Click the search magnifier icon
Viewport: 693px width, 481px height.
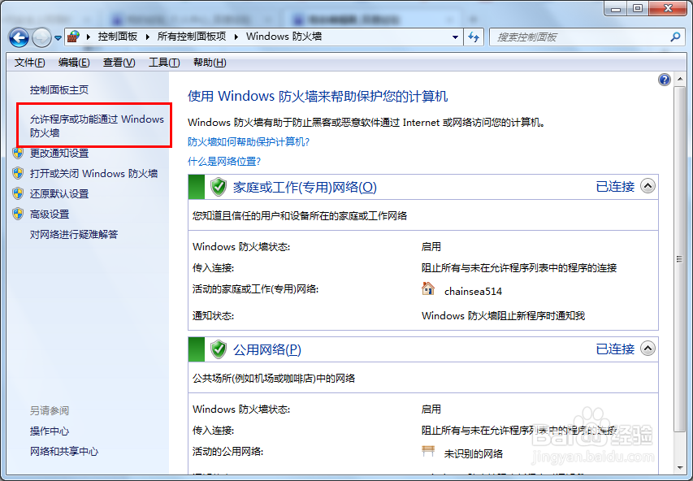tap(675, 37)
